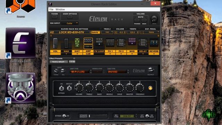Click the amp Presence knob
Image resolution: width=222 pixels, height=125 pixels.
pos(140,88)
